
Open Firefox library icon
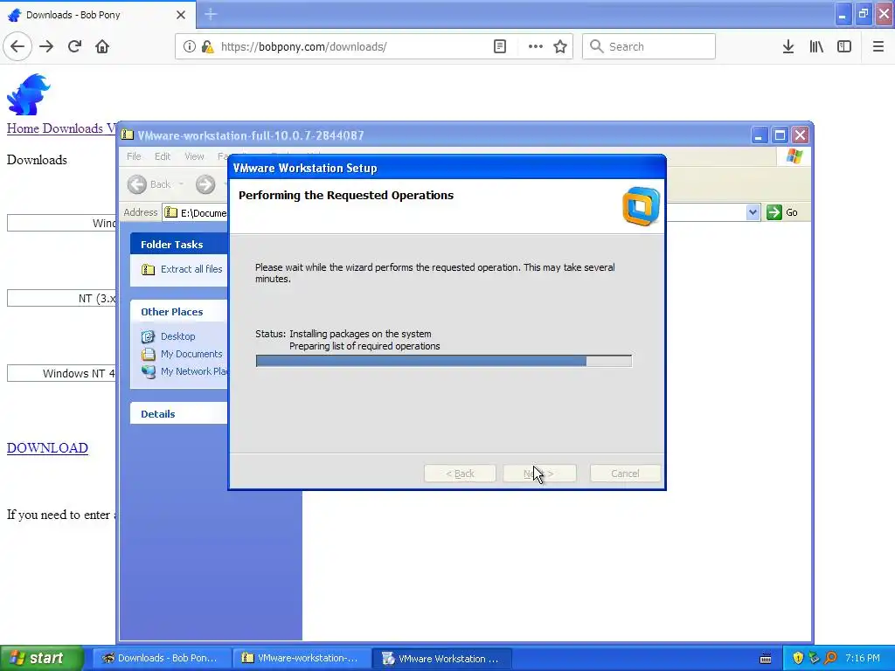point(816,47)
